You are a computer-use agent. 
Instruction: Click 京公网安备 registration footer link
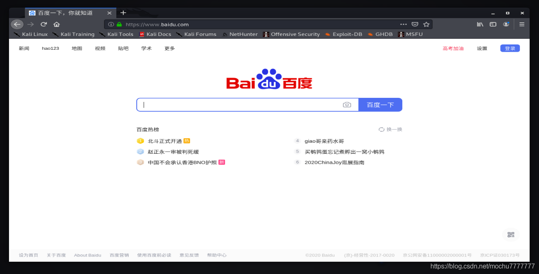tap(437, 255)
